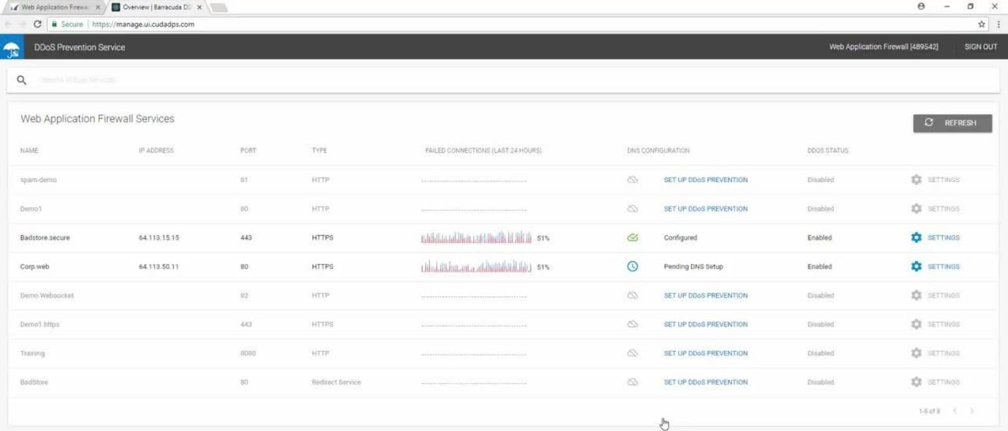This screenshot has width=1008, height=431.
Task: Click the service name spam-demo
Action: [39, 180]
